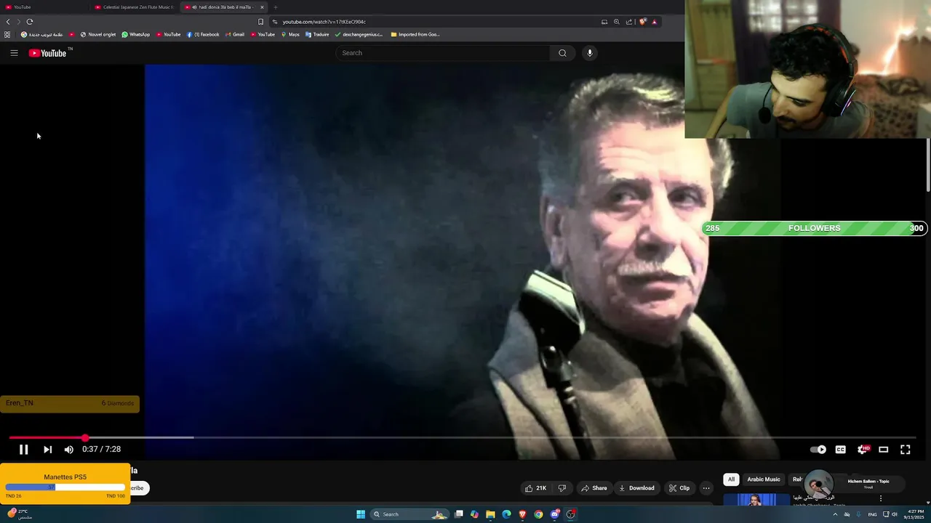Enter fullscreen mode in the player

coord(906,450)
